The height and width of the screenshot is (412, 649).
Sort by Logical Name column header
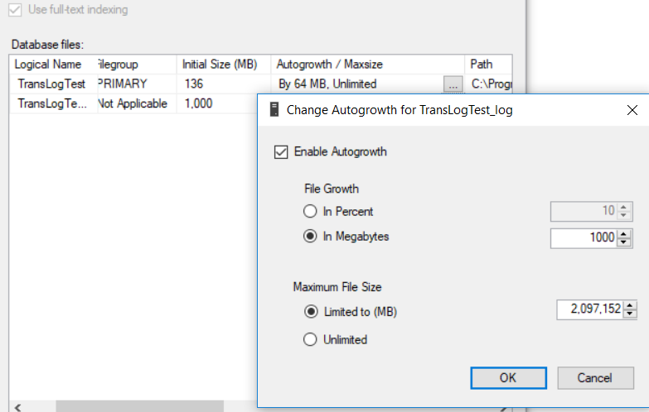coord(48,64)
